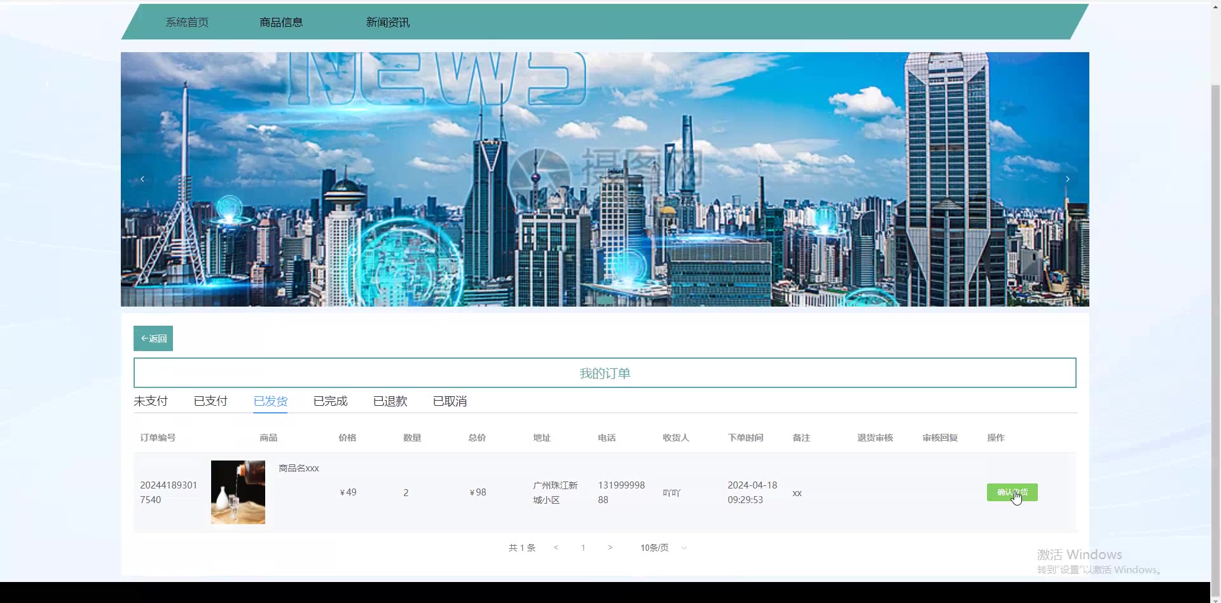The height and width of the screenshot is (603, 1221).
Task: Click the 返回 back button
Action: [x=153, y=338]
